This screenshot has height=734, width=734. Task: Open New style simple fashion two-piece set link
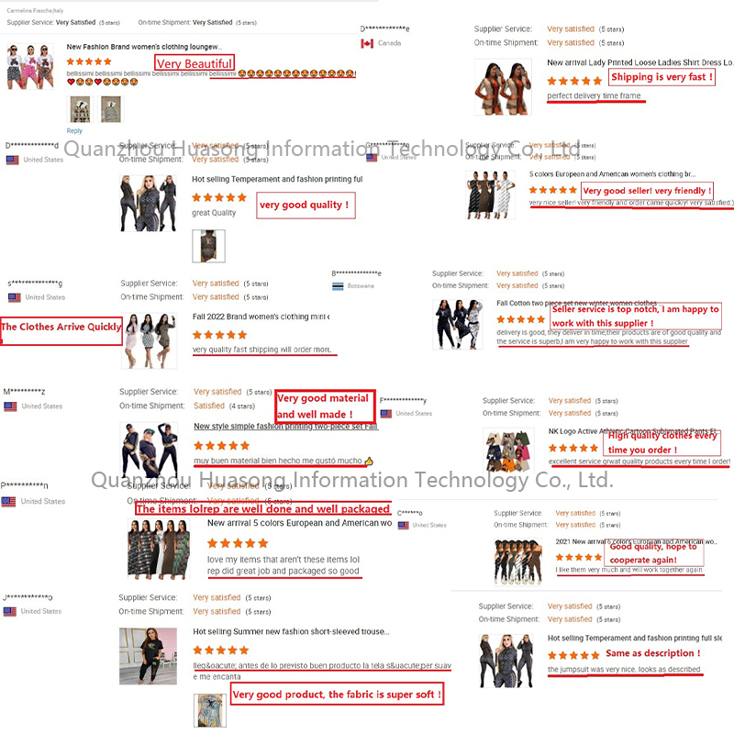click(x=285, y=427)
